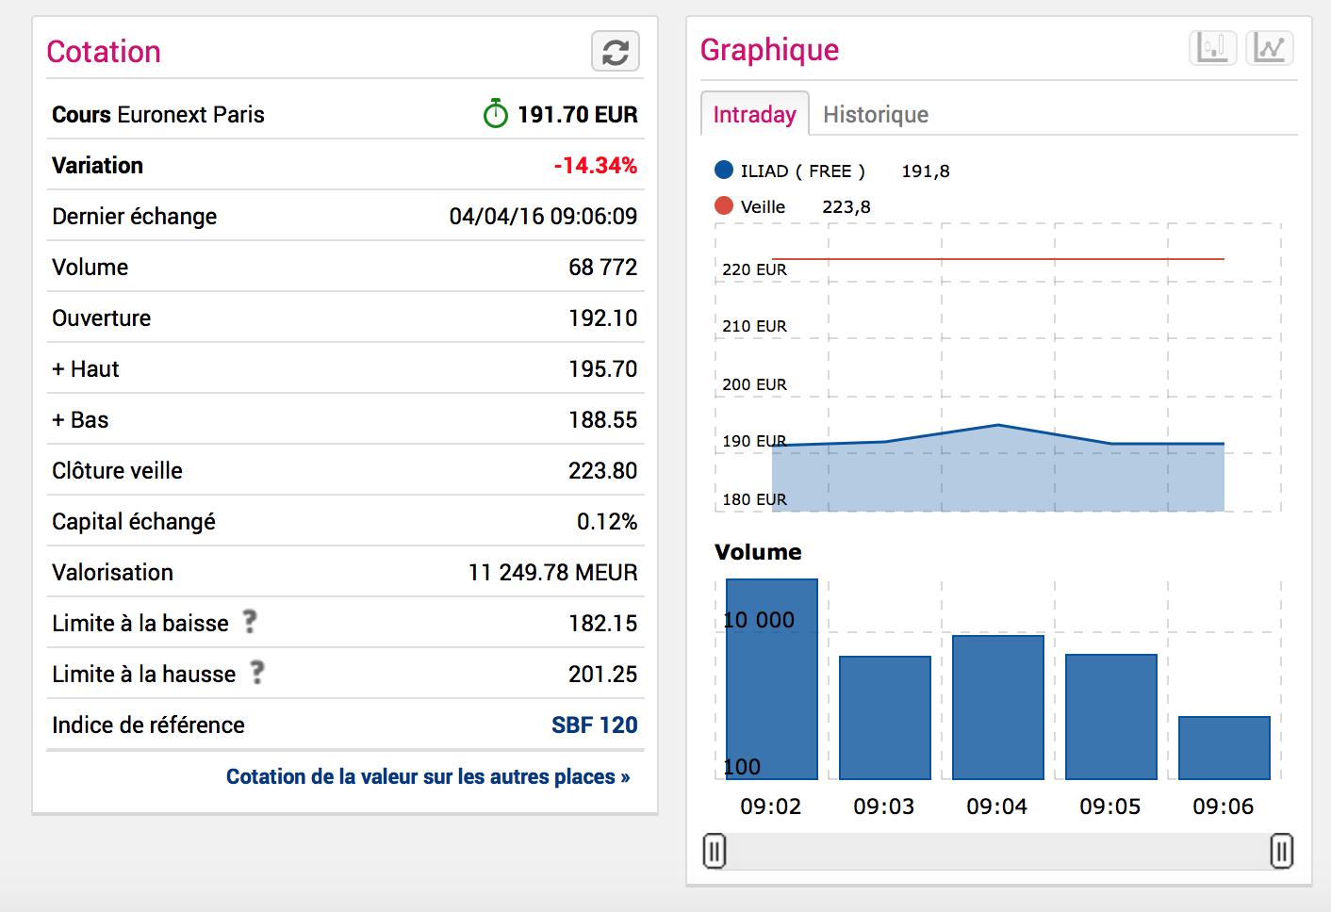
Task: Refresh the Cotation quote data
Action: 615,52
